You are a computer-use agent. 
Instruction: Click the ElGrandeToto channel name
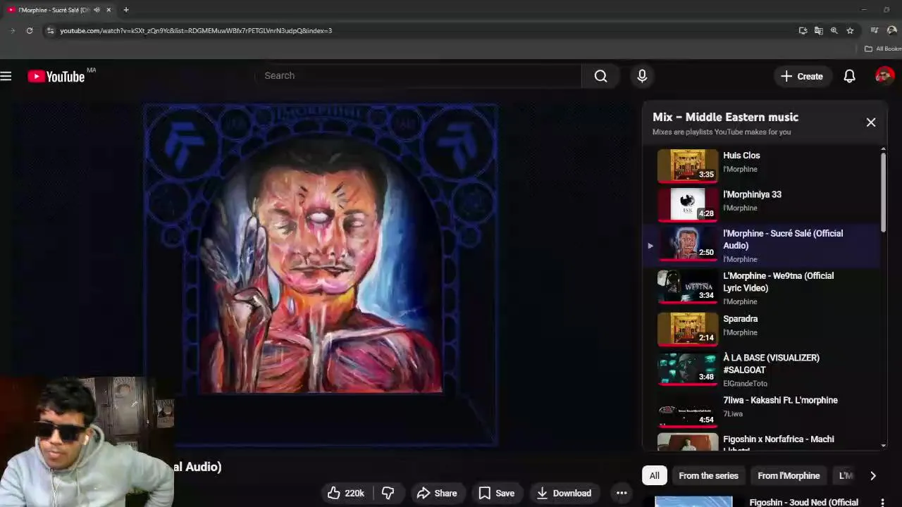pyautogui.click(x=745, y=384)
